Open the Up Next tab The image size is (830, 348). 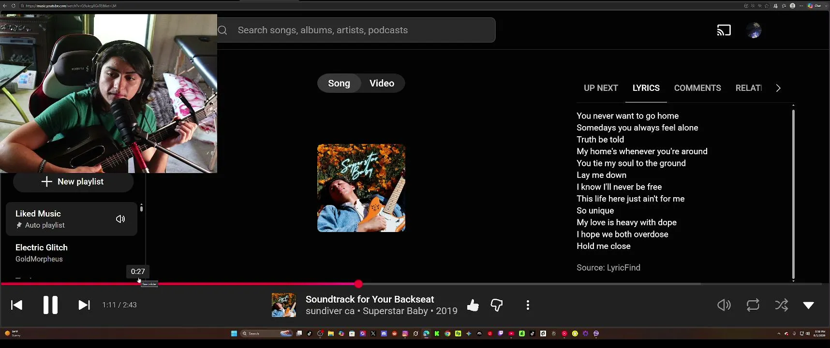click(601, 88)
